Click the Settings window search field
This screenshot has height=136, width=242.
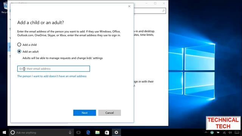(x=150, y=11)
